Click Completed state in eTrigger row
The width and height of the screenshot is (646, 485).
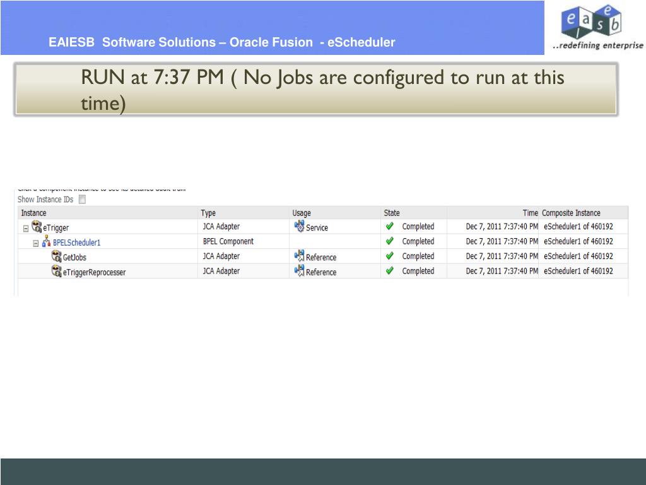tap(418, 227)
